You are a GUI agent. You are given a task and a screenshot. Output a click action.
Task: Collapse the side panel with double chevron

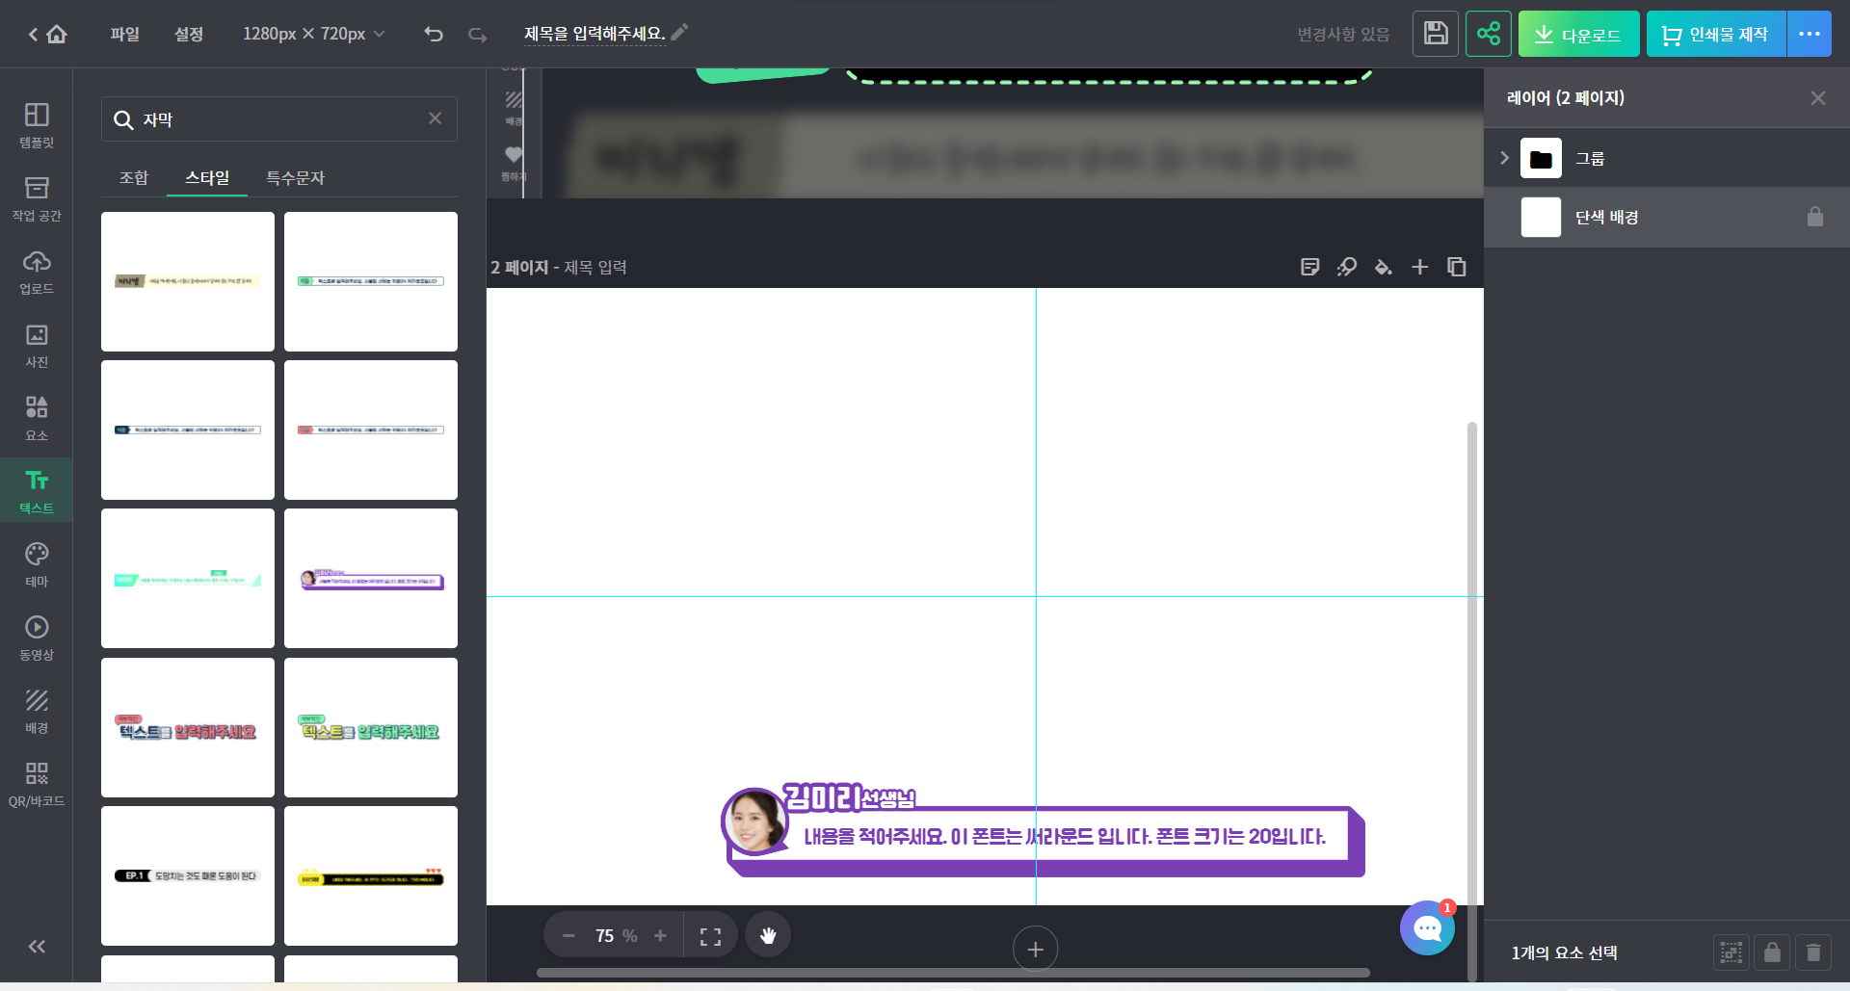(37, 947)
